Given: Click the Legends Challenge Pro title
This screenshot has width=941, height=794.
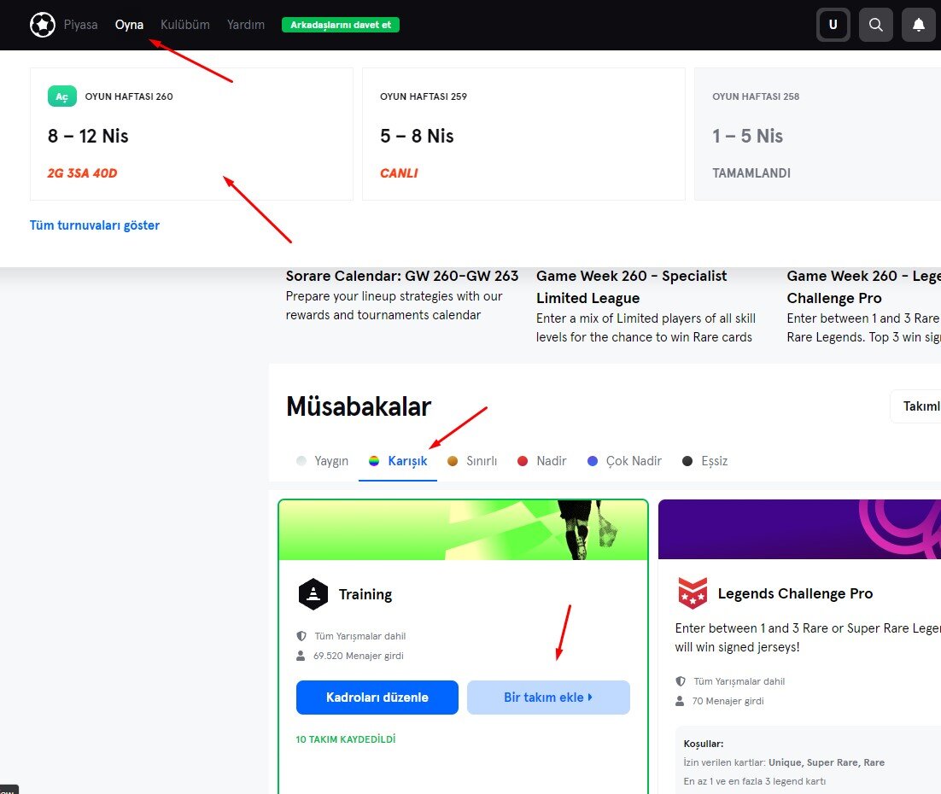Looking at the screenshot, I should pyautogui.click(x=795, y=593).
